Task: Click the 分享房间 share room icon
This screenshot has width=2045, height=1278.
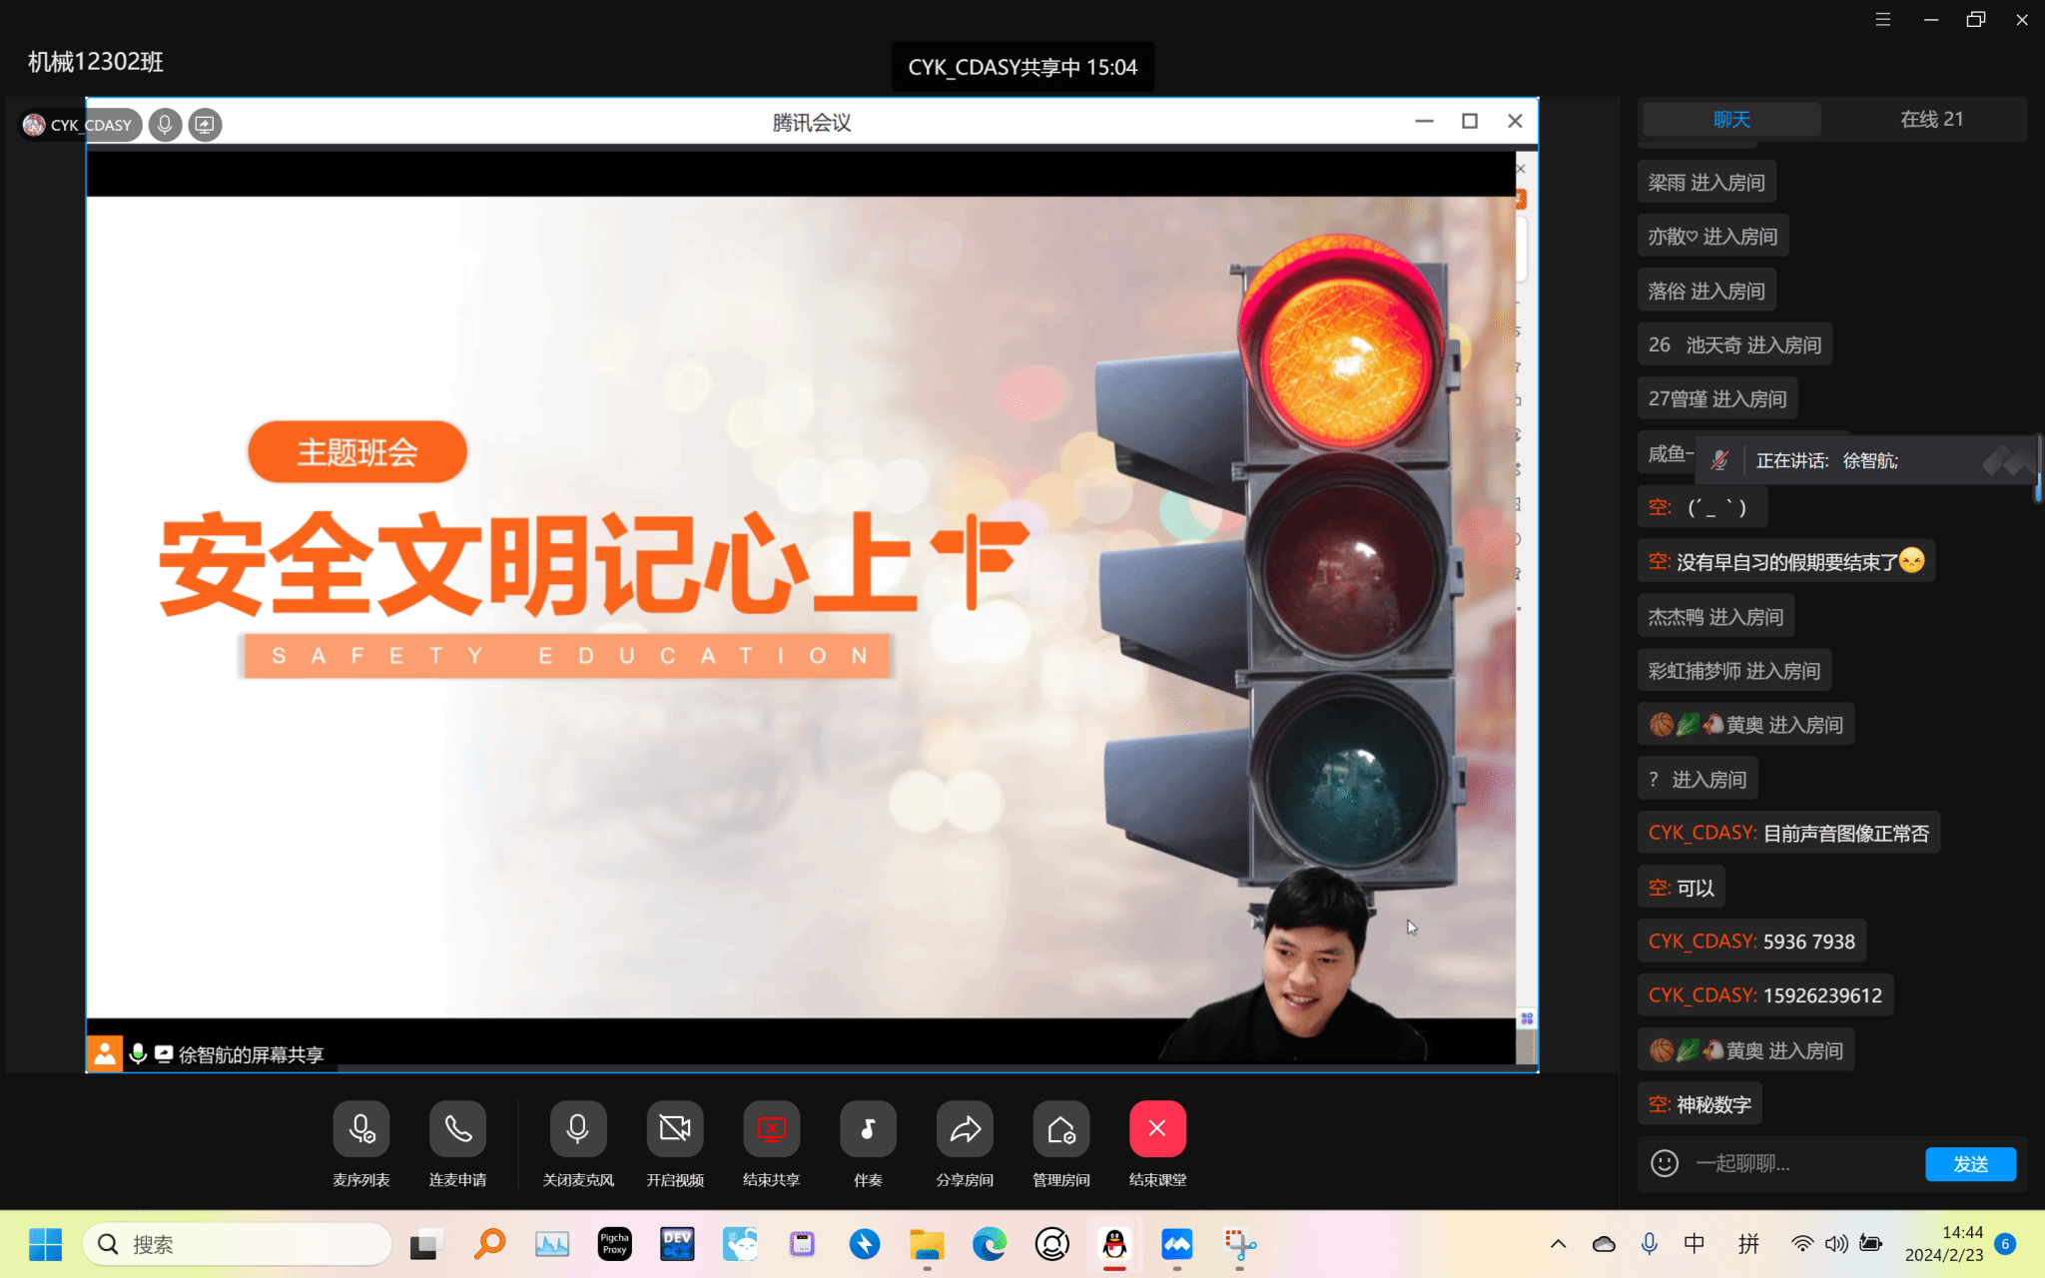Action: pyautogui.click(x=964, y=1129)
